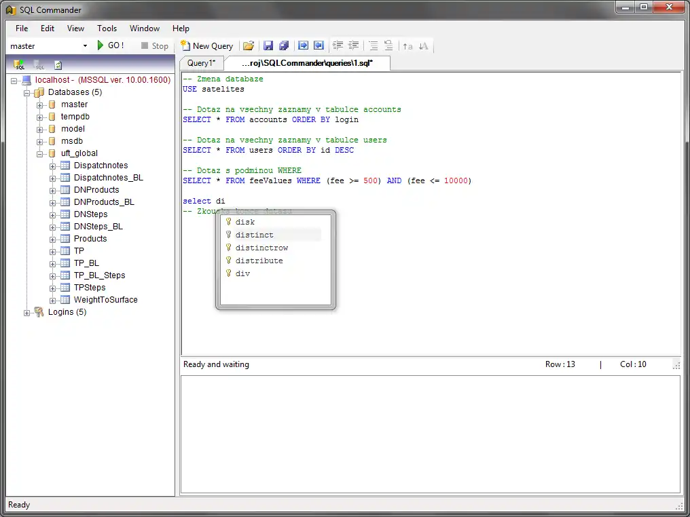Expand the tempdb database node

(40, 117)
